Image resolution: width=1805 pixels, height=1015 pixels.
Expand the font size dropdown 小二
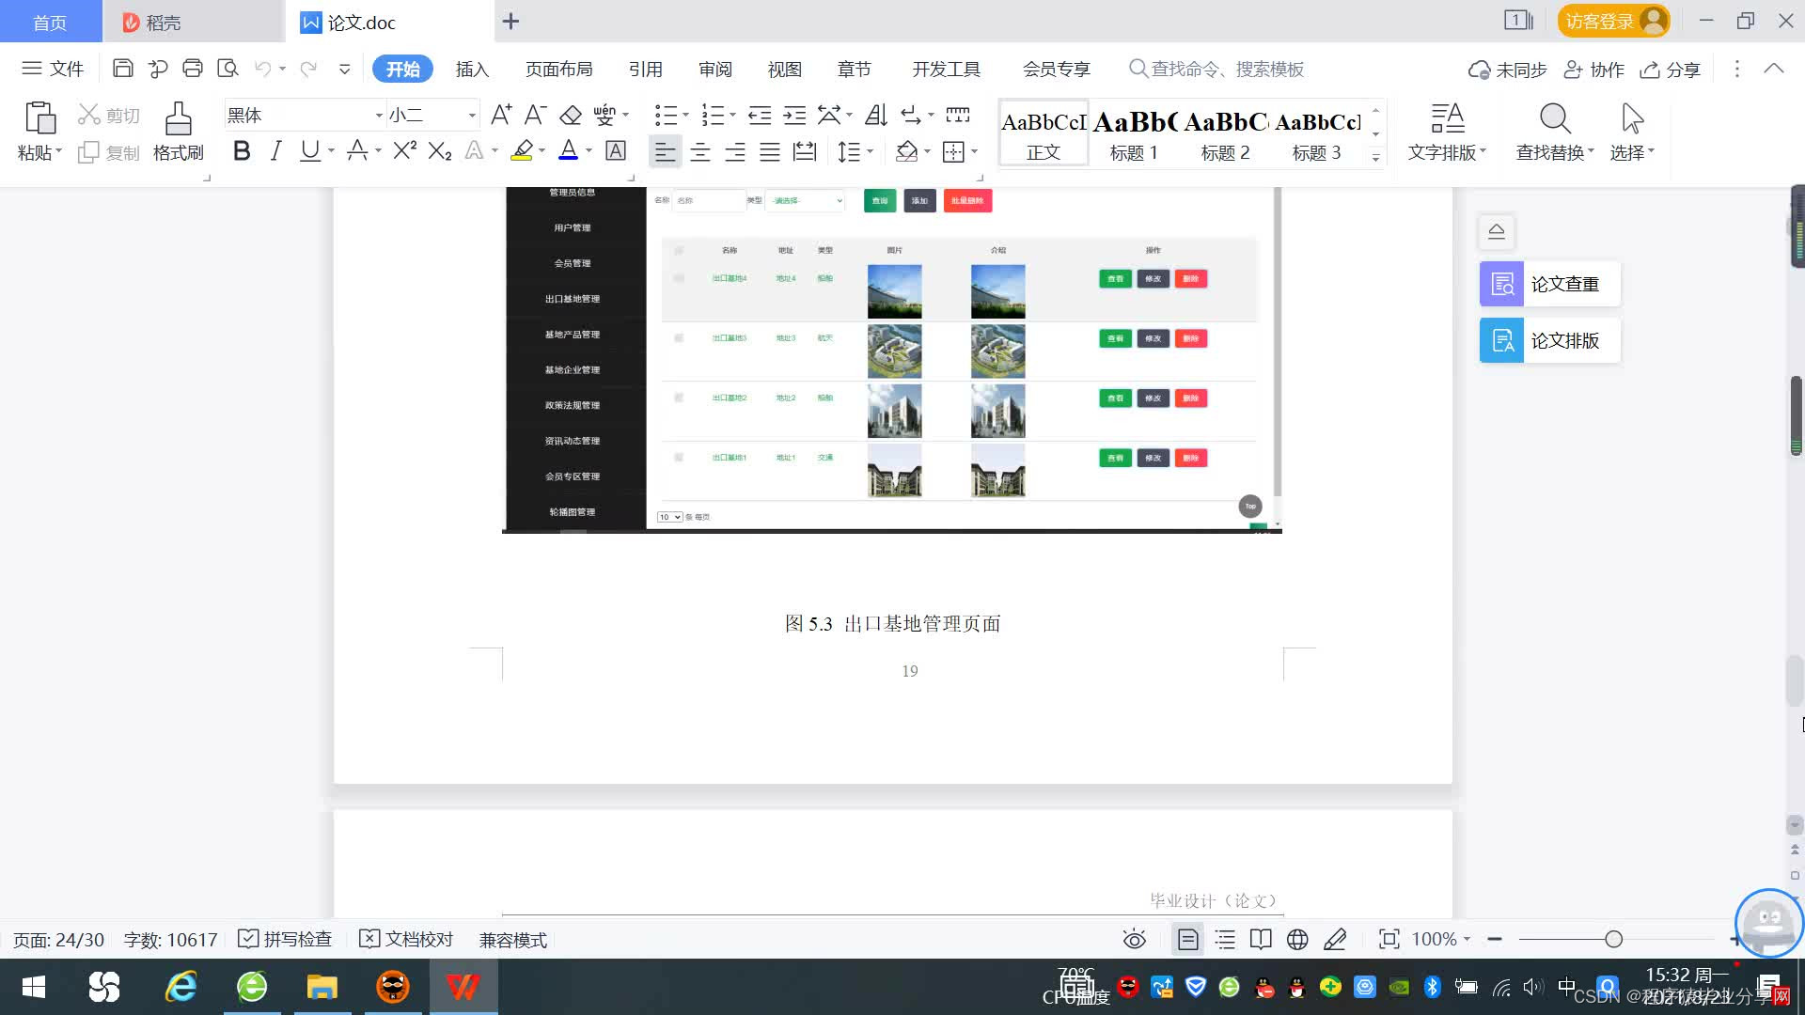pos(472,116)
